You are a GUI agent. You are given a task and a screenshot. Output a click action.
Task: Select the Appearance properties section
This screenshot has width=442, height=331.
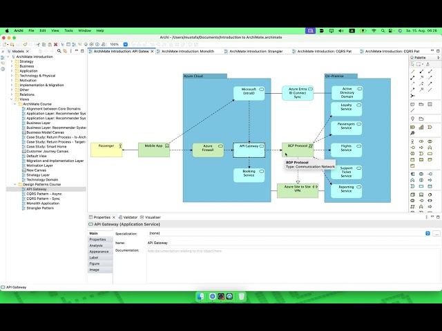pyautogui.click(x=99, y=252)
